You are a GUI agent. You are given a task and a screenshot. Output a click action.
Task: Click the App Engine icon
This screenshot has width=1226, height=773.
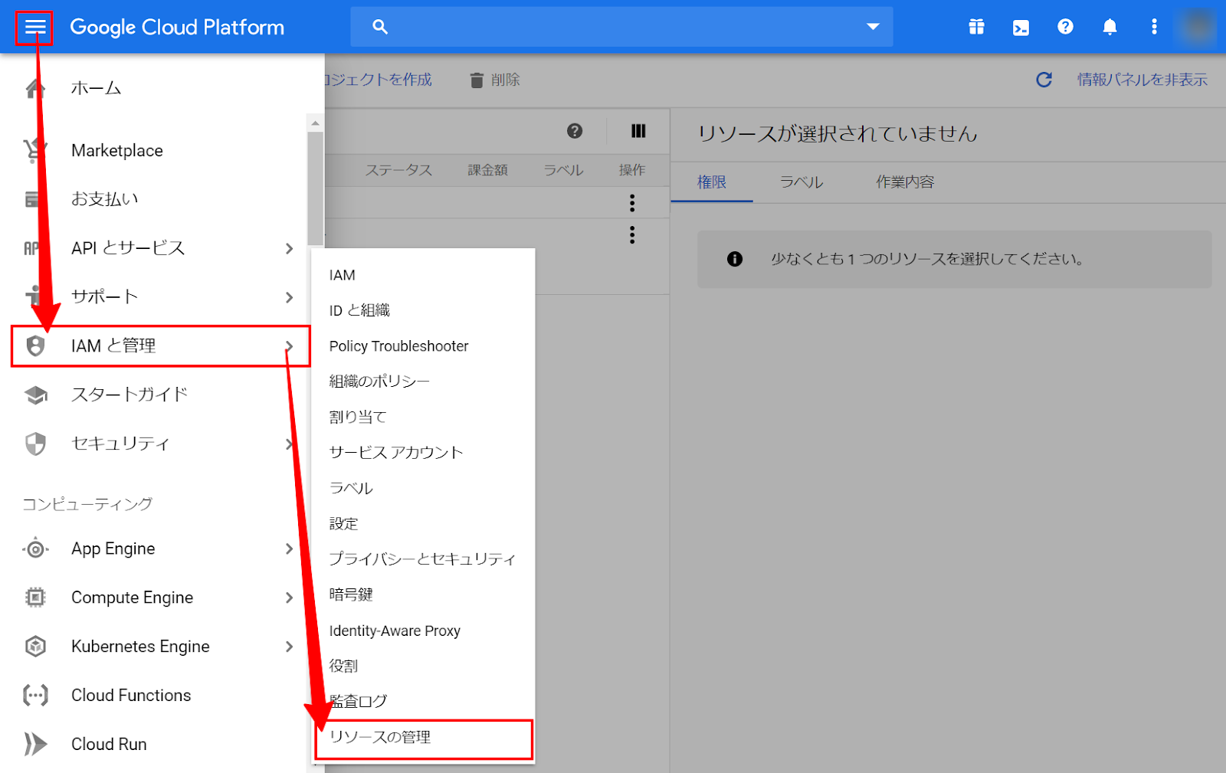35,549
